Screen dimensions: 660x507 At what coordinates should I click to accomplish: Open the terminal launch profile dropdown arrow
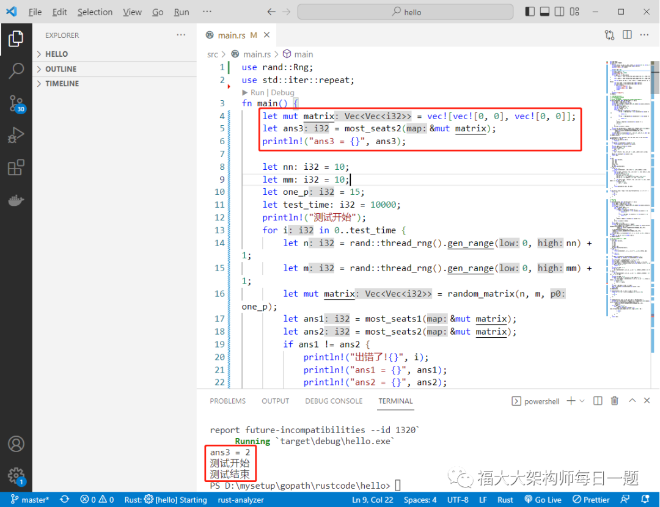[x=582, y=401]
